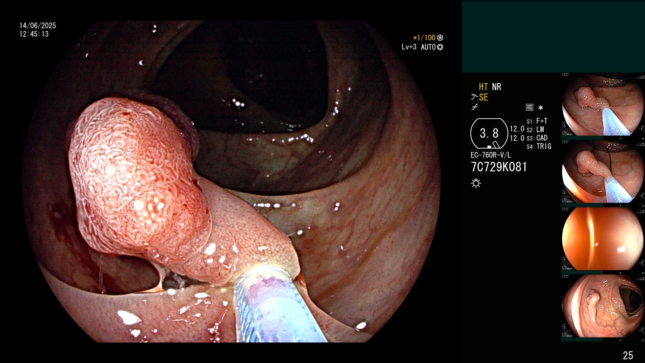The width and height of the screenshot is (645, 363).
Task: Click the AUTO iris mode label
Action: (x=428, y=47)
